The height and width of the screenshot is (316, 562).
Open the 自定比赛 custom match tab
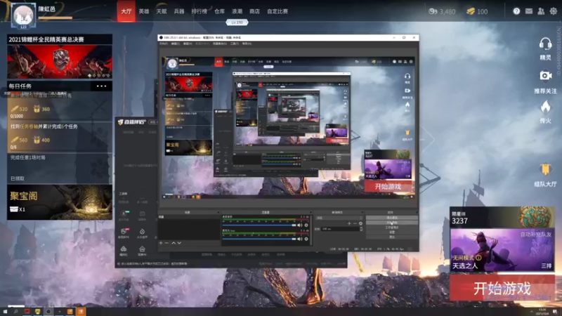277,11
